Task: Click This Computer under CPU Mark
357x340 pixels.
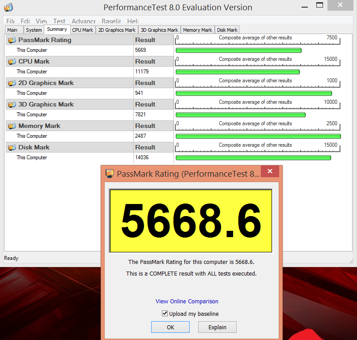Action: click(32, 72)
